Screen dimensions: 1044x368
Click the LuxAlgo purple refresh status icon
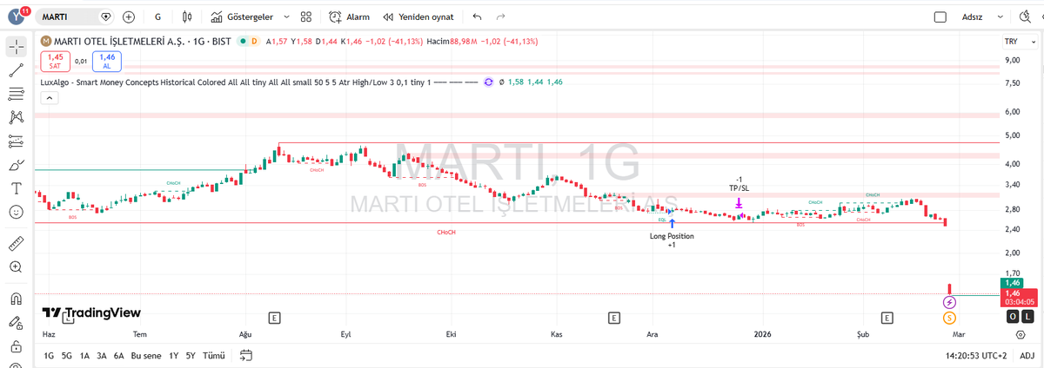tap(489, 82)
